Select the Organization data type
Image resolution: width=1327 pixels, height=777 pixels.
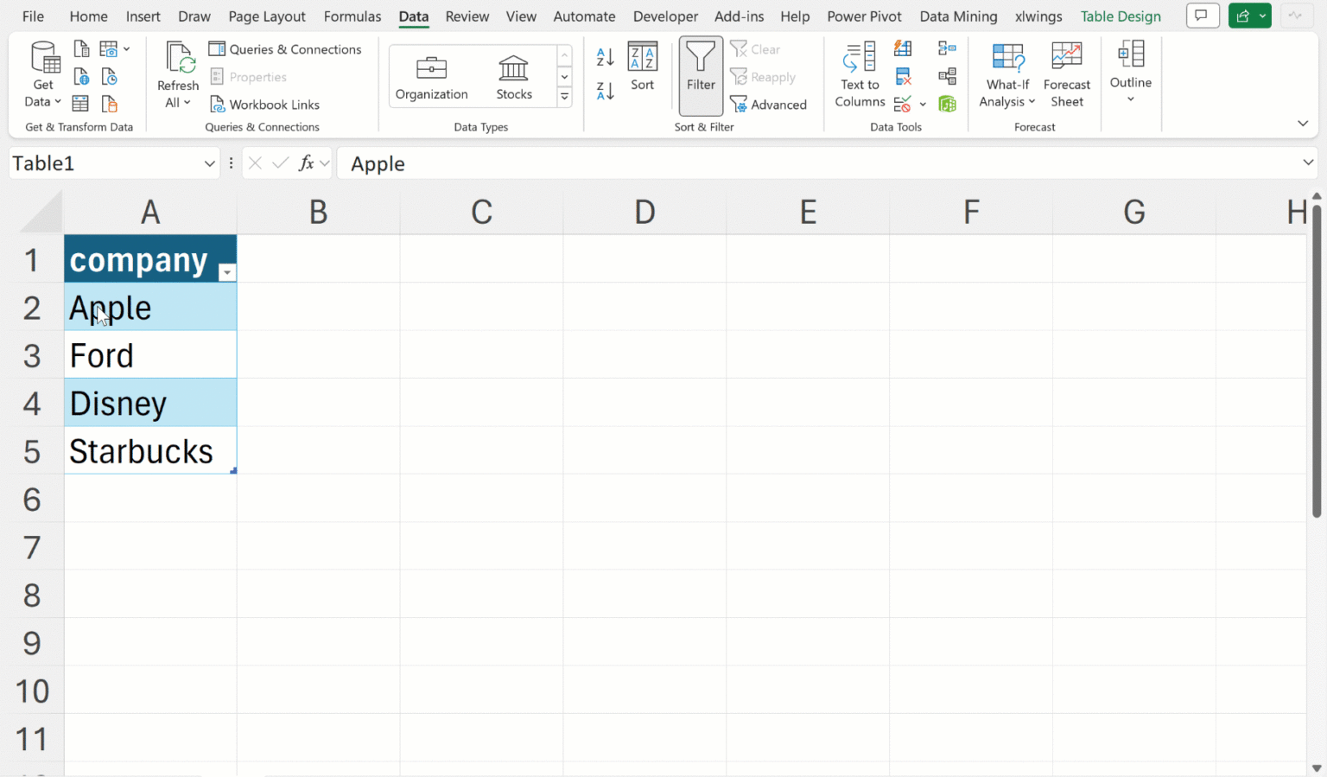click(431, 77)
